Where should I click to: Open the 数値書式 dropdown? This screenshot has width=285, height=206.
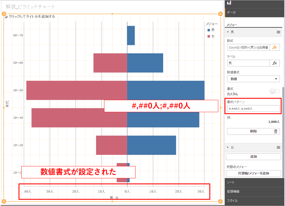pyautogui.click(x=253, y=79)
